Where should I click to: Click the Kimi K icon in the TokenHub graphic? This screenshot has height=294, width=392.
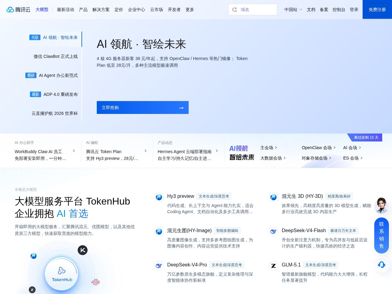click(x=83, y=250)
